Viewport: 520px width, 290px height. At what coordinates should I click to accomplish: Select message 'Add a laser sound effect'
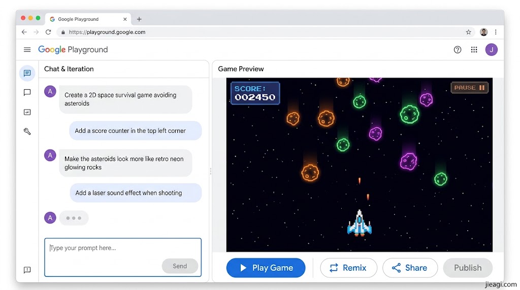point(136,193)
